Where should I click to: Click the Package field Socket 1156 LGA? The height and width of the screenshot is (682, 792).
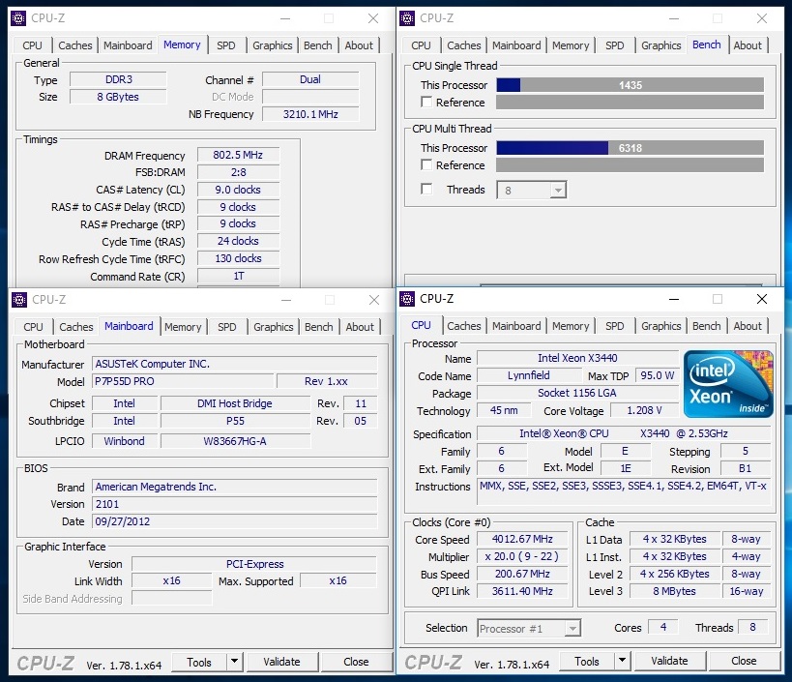point(577,393)
